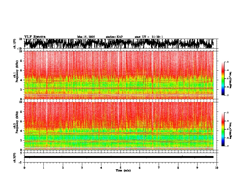Screen dimensions: 244x188
Task: Click the "8" kHz tick on ch.1 spectrogram axis
Action: pyautogui.click(x=21, y=61)
